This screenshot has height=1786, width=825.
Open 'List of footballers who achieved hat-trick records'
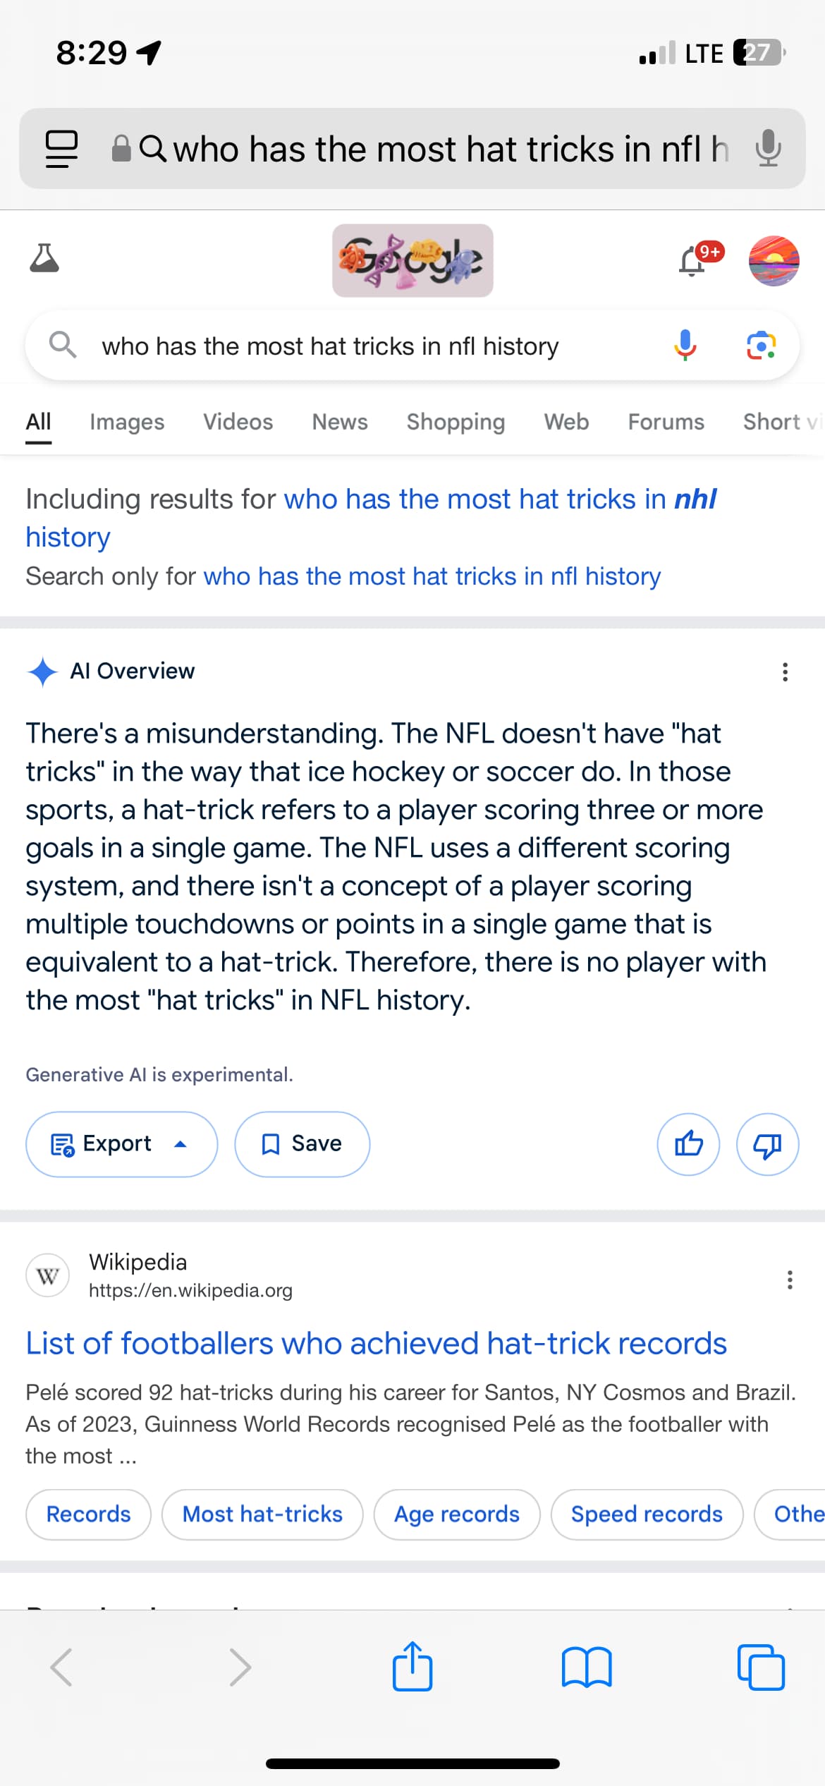pos(376,1344)
